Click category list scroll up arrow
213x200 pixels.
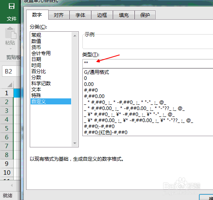tap(75, 36)
